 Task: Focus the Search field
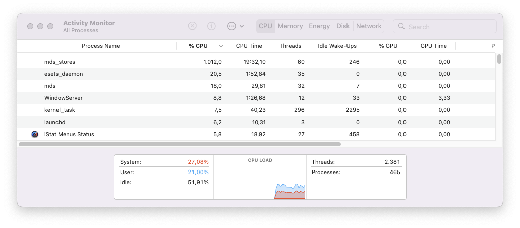445,26
